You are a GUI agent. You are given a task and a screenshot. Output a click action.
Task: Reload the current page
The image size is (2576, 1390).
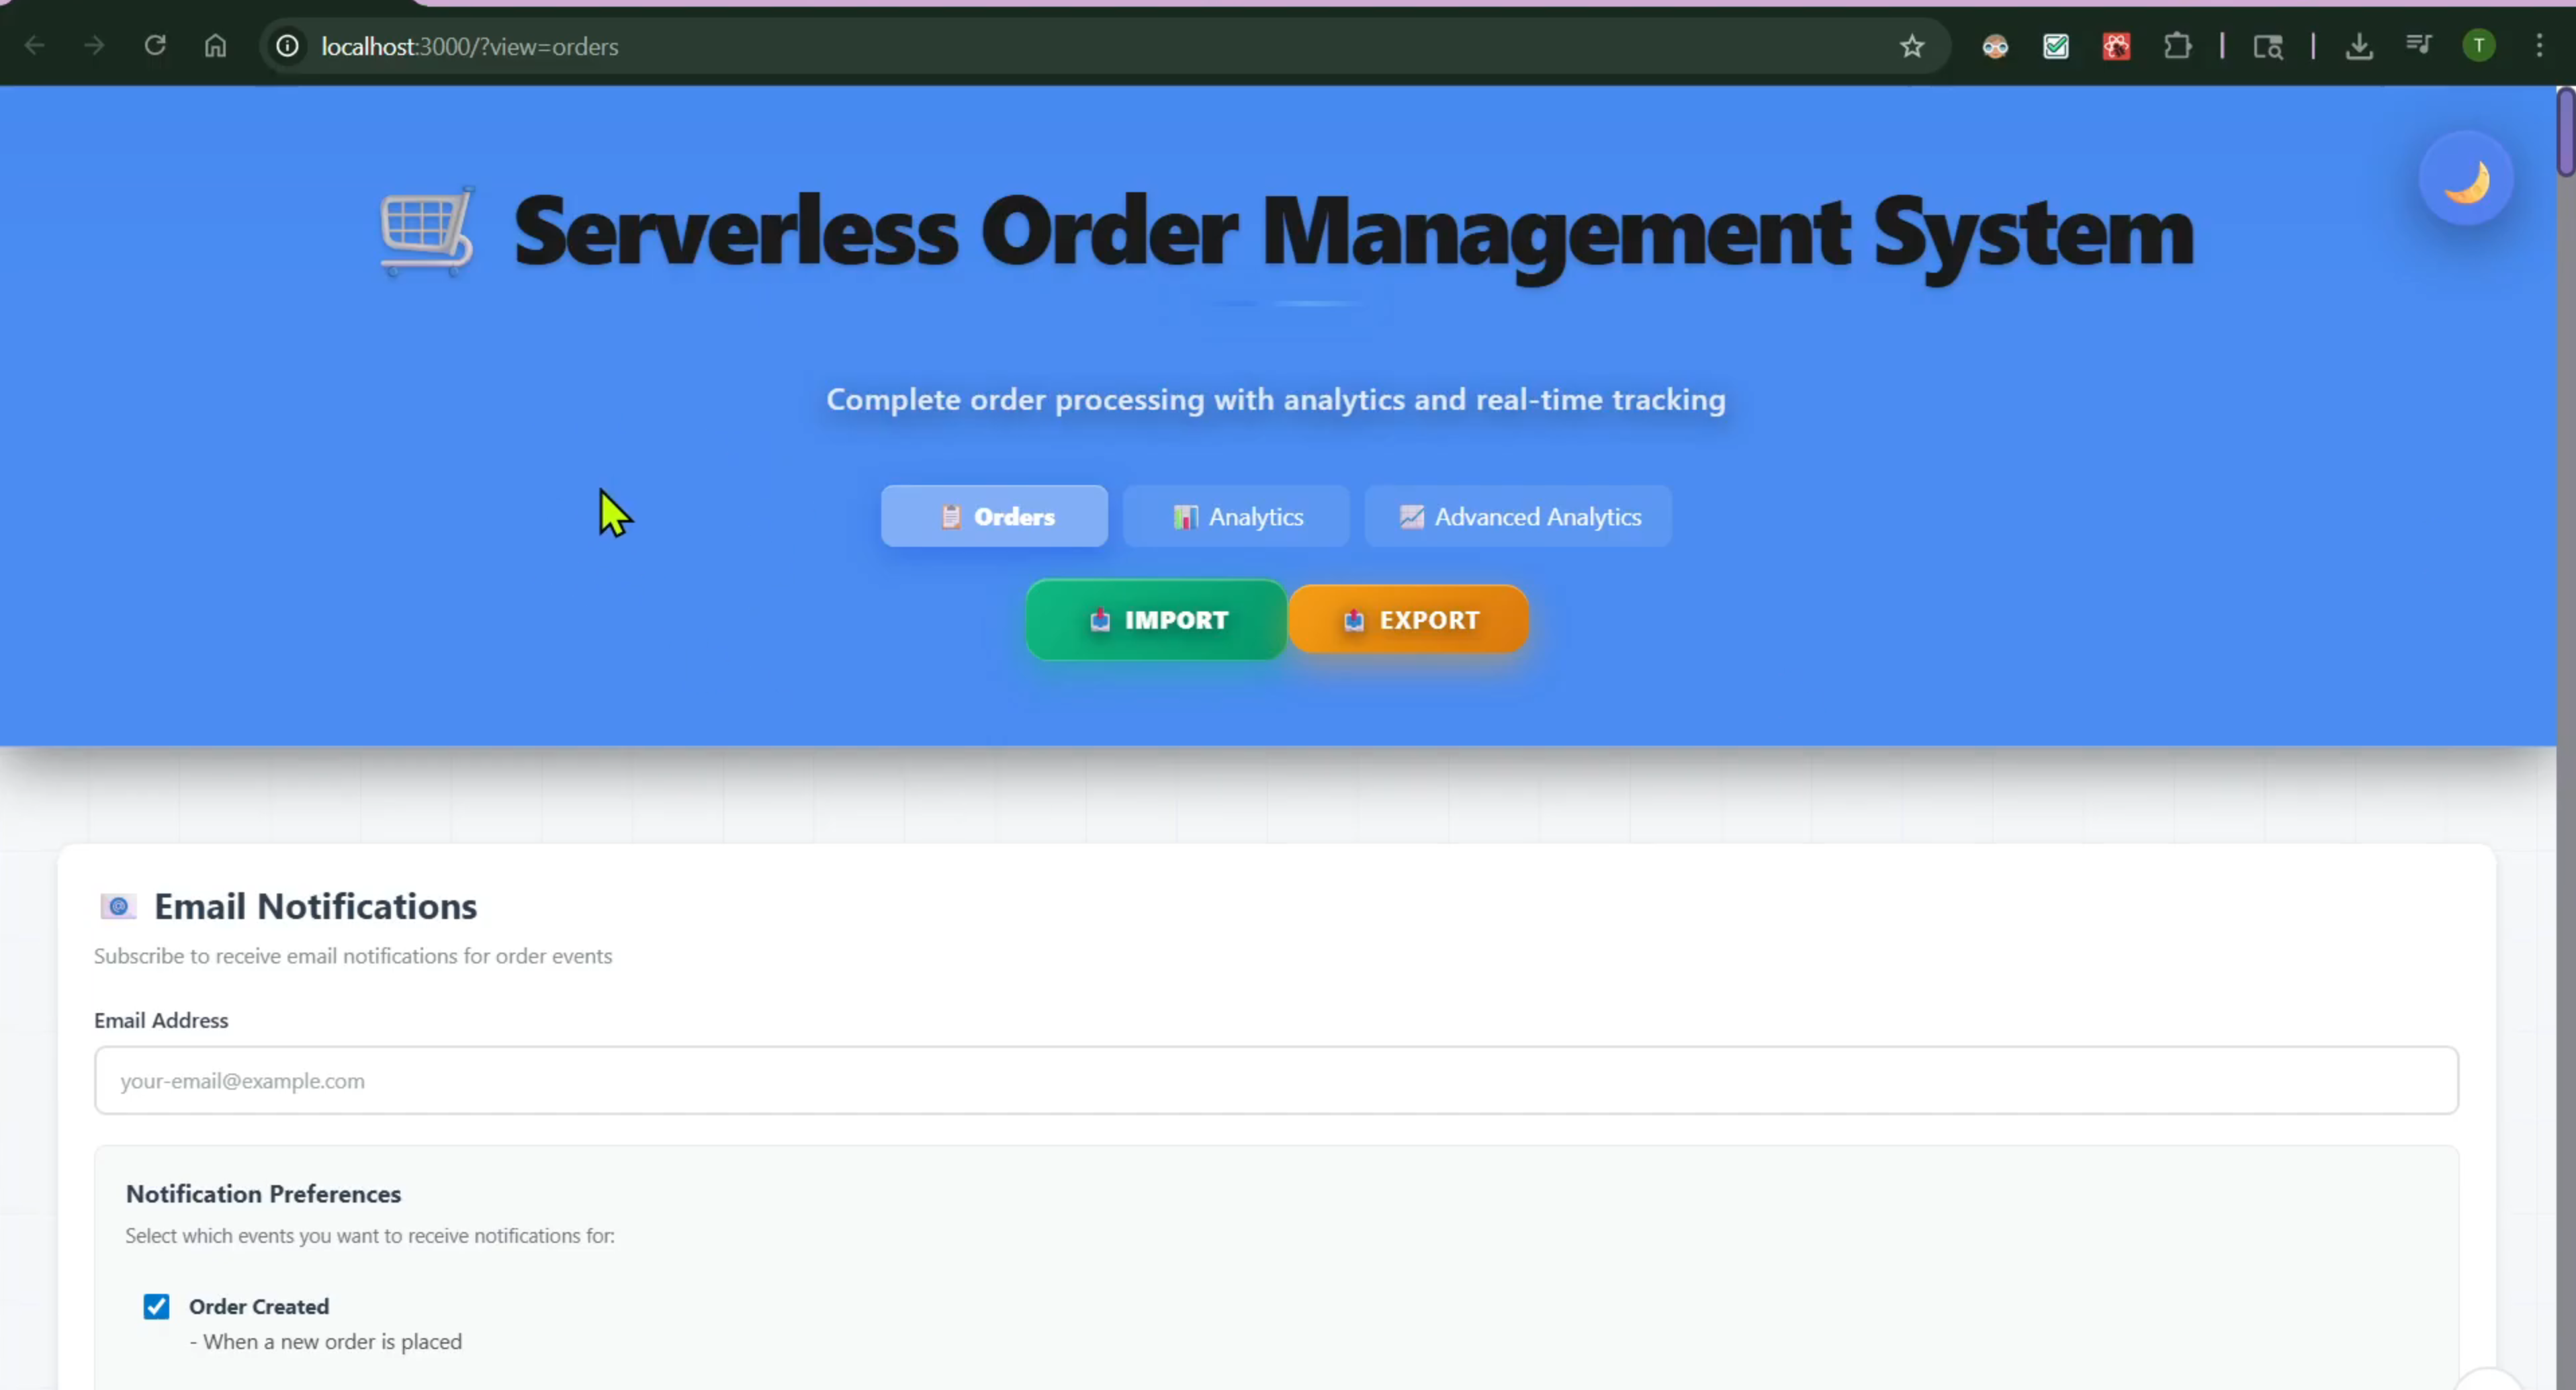pos(155,46)
